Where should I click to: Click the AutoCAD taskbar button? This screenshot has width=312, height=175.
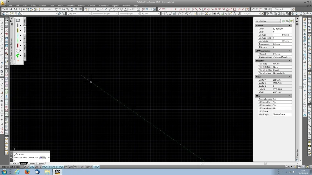[x=57, y=172]
